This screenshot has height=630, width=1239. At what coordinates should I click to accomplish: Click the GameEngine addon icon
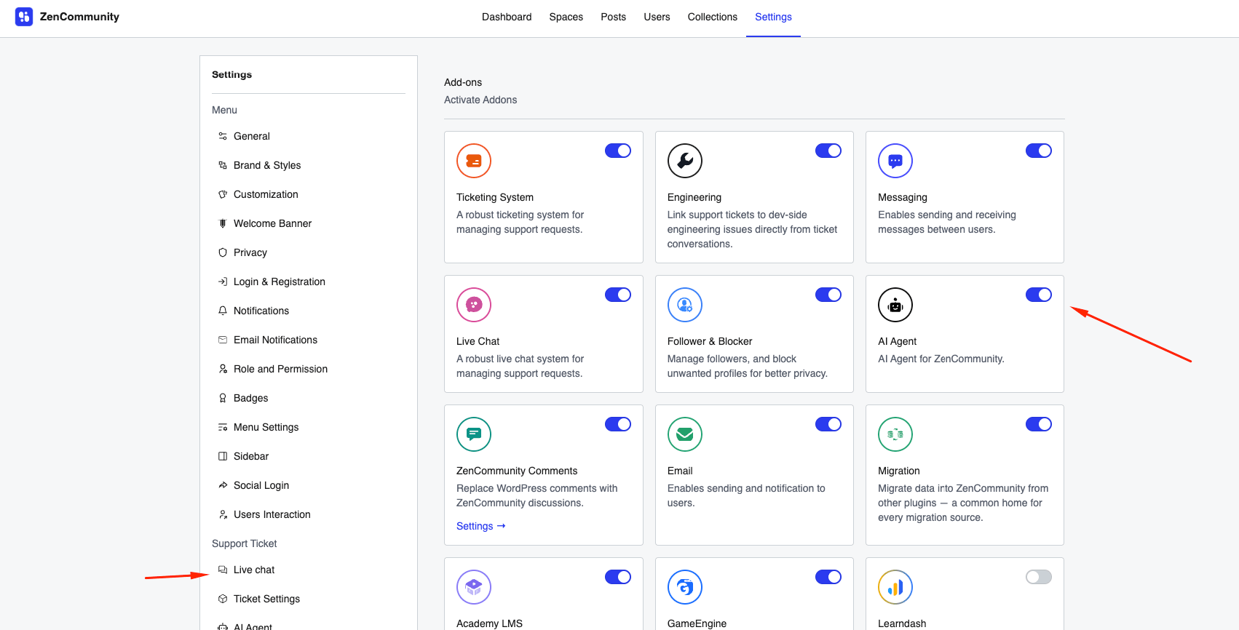pos(685,587)
